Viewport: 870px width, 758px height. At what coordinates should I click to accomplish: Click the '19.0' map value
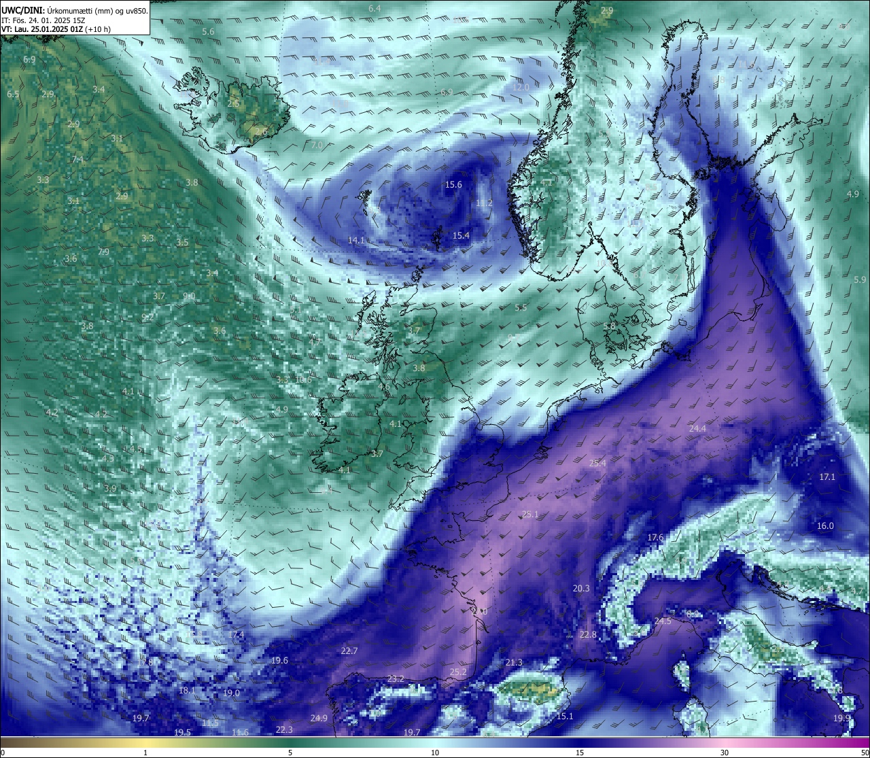click(231, 693)
